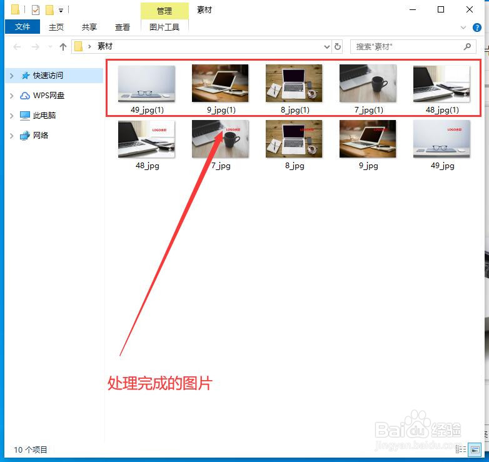Click the 10 个项目 status text
This screenshot has height=462, width=489.
[x=31, y=450]
